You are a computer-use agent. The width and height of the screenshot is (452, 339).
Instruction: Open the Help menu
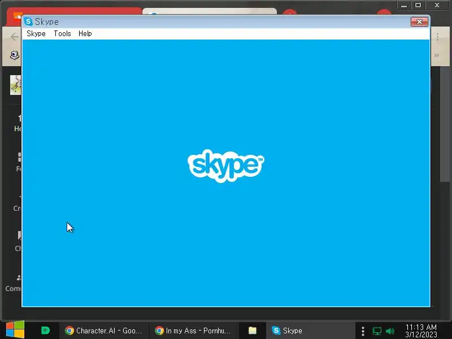[x=85, y=34]
